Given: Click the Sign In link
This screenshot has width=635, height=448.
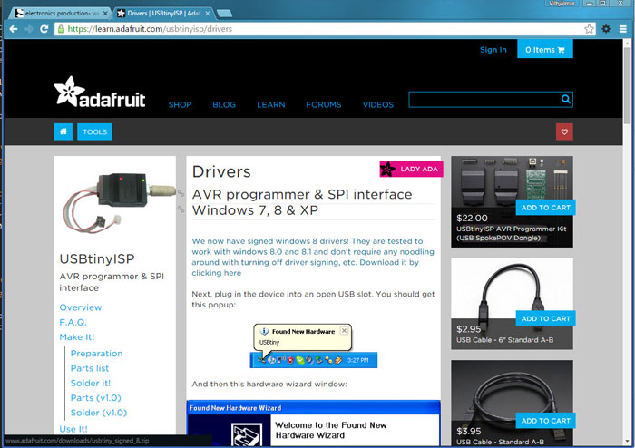Looking at the screenshot, I should click(493, 50).
